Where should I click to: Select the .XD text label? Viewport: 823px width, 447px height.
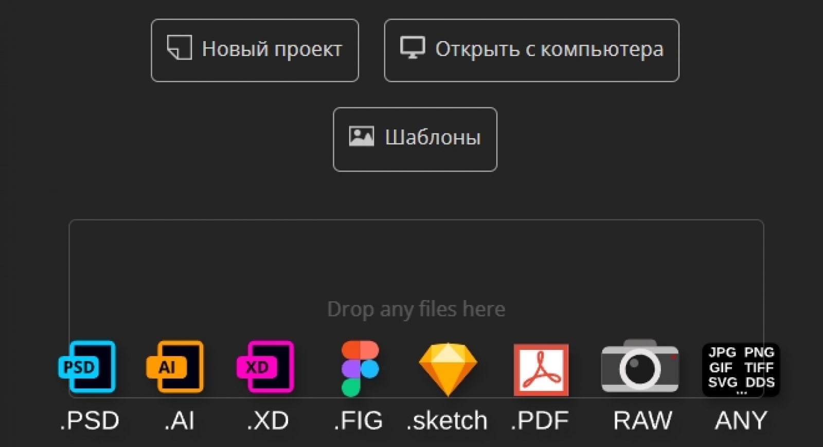click(x=267, y=421)
